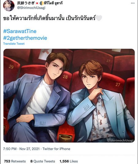138x164 pixels.
Task: Open the display name 尻餅うさぎ
Action: pos(26,3)
